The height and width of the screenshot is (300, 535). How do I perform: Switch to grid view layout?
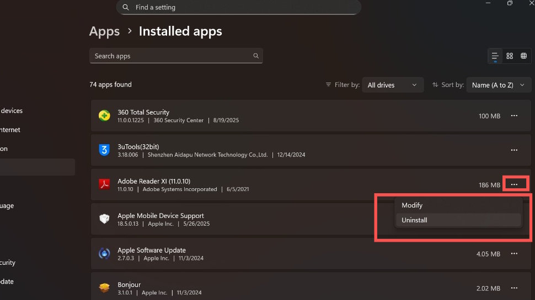(510, 56)
